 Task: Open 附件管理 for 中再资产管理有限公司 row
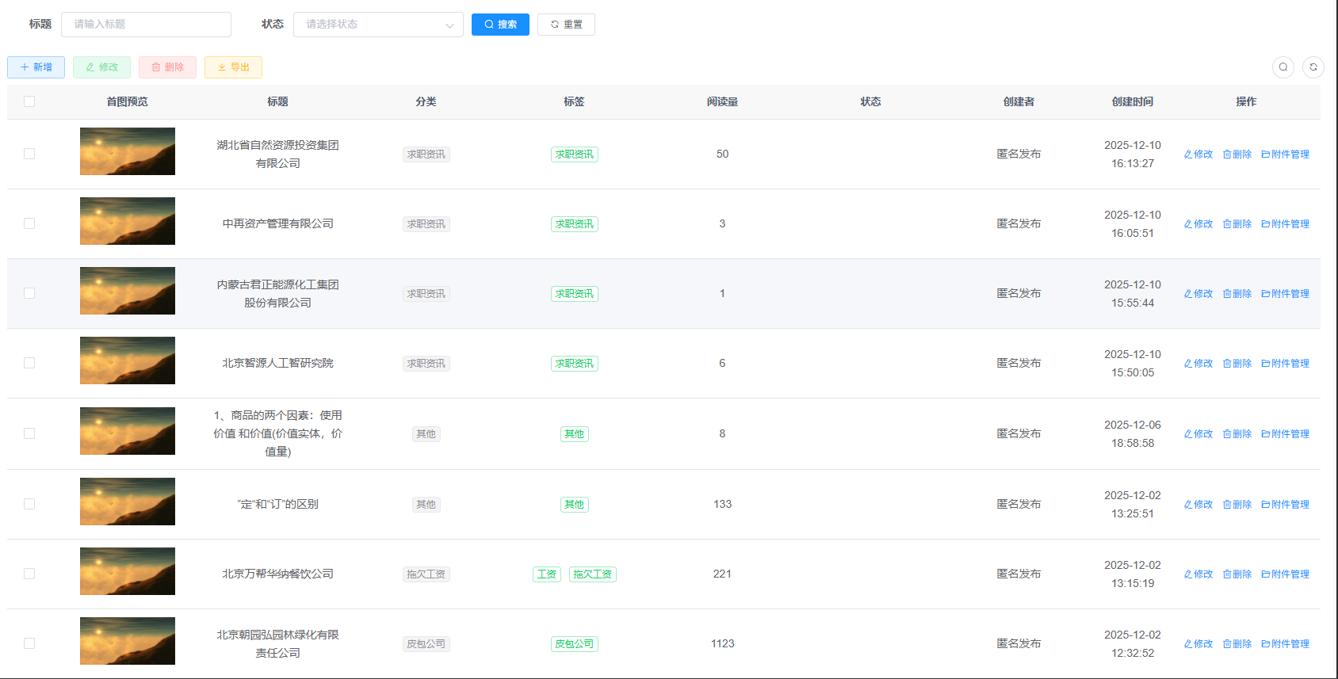[1286, 224]
